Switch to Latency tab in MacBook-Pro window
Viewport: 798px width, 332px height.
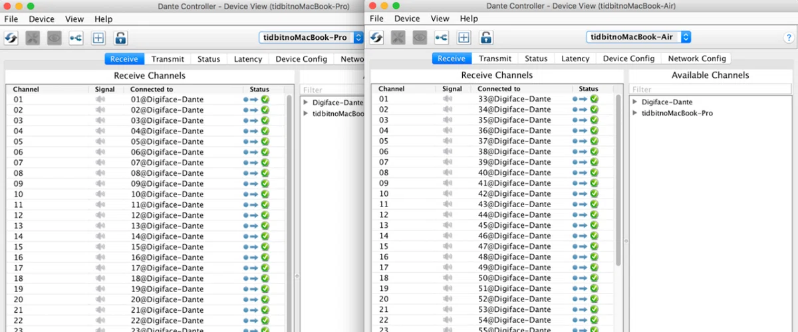coord(248,59)
